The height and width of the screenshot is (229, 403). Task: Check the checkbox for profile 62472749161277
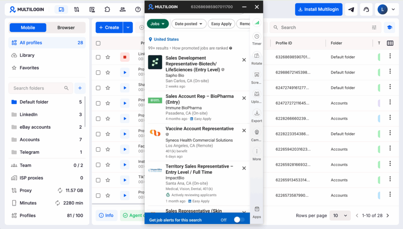[98, 88]
